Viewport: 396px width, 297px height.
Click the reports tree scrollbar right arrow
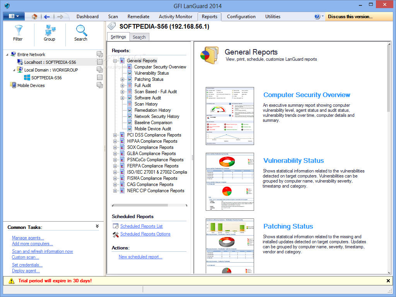point(186,205)
